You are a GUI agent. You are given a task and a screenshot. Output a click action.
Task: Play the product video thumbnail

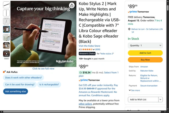(6, 54)
